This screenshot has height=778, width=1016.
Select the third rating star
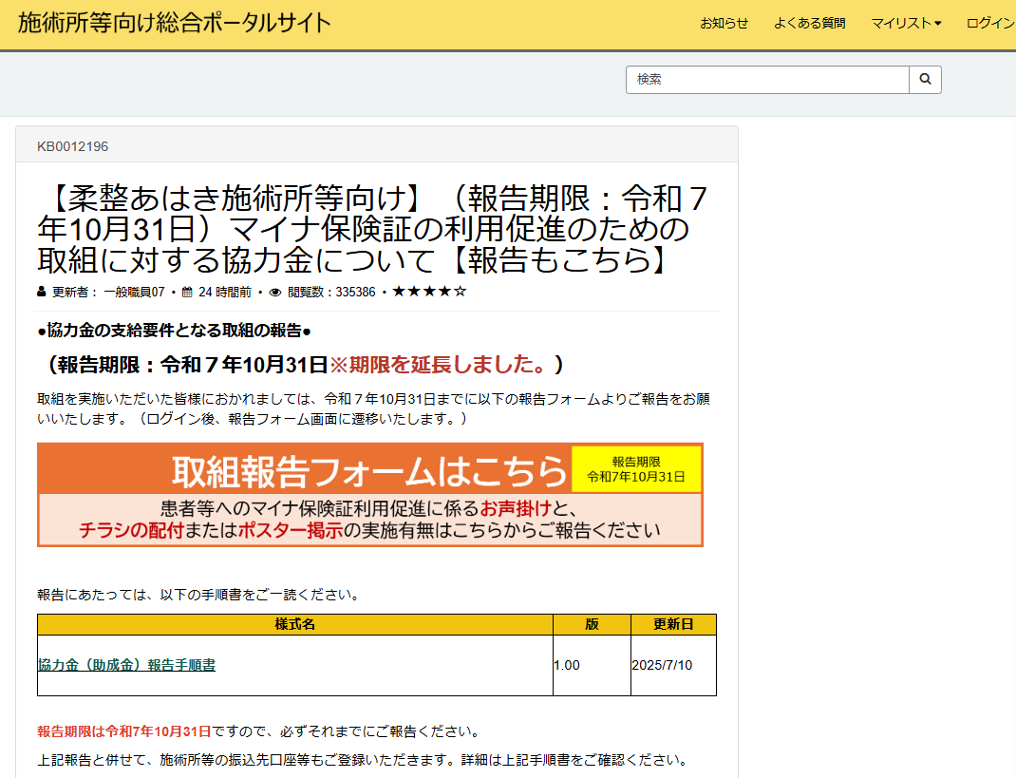tap(430, 292)
